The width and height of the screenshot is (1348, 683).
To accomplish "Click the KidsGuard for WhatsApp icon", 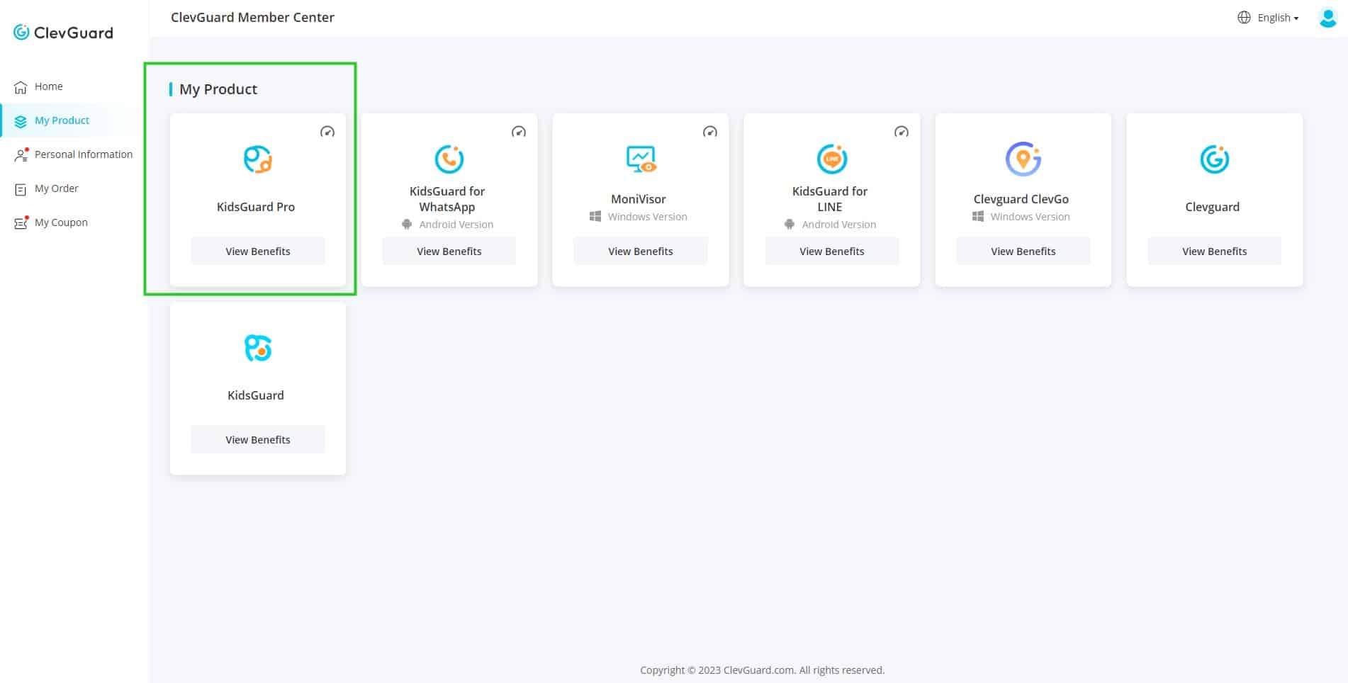I will (449, 159).
